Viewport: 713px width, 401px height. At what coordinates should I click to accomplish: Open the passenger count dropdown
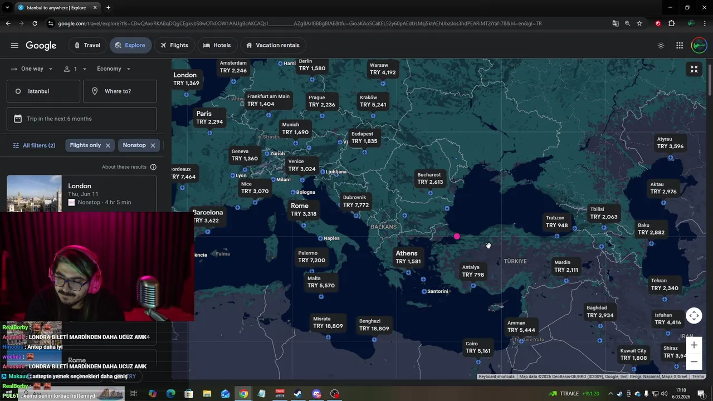[75, 69]
